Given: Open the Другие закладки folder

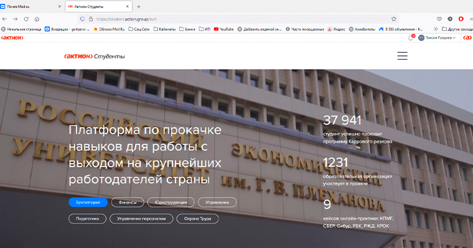Looking at the screenshot, I should tap(457, 29).
